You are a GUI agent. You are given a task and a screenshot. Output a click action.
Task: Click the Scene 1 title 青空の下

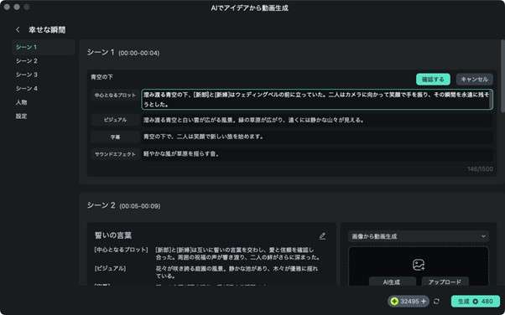[x=102, y=77]
